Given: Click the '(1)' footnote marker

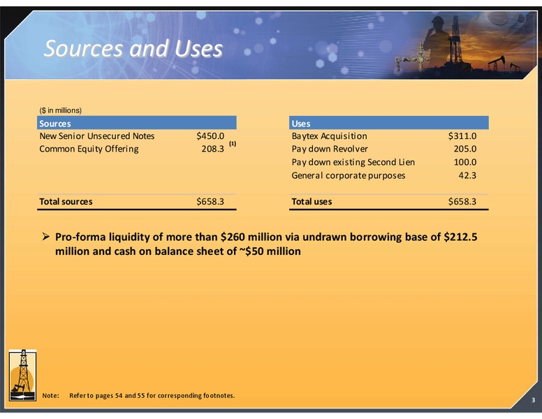Looking at the screenshot, I should click(233, 144).
